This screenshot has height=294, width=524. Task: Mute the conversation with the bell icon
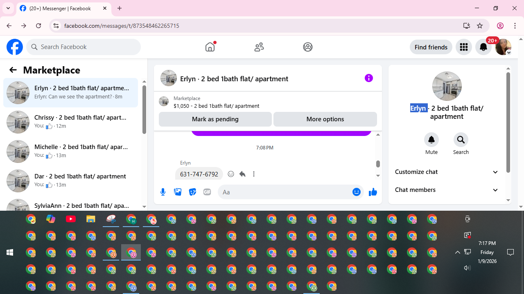[x=431, y=140]
